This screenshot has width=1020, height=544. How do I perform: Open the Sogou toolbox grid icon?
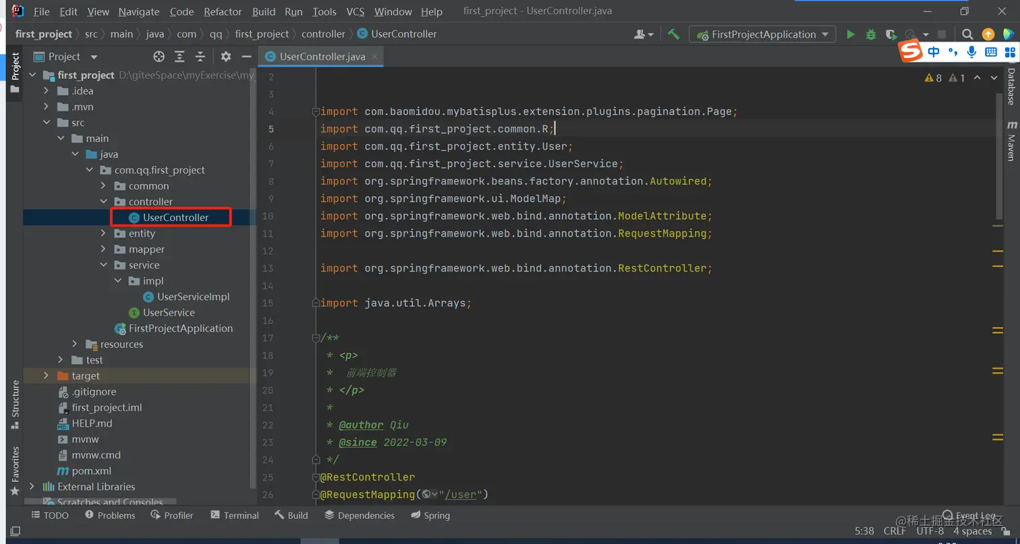[1010, 52]
